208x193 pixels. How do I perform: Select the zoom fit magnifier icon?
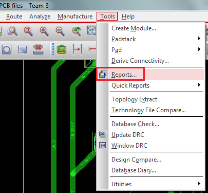pos(28,32)
